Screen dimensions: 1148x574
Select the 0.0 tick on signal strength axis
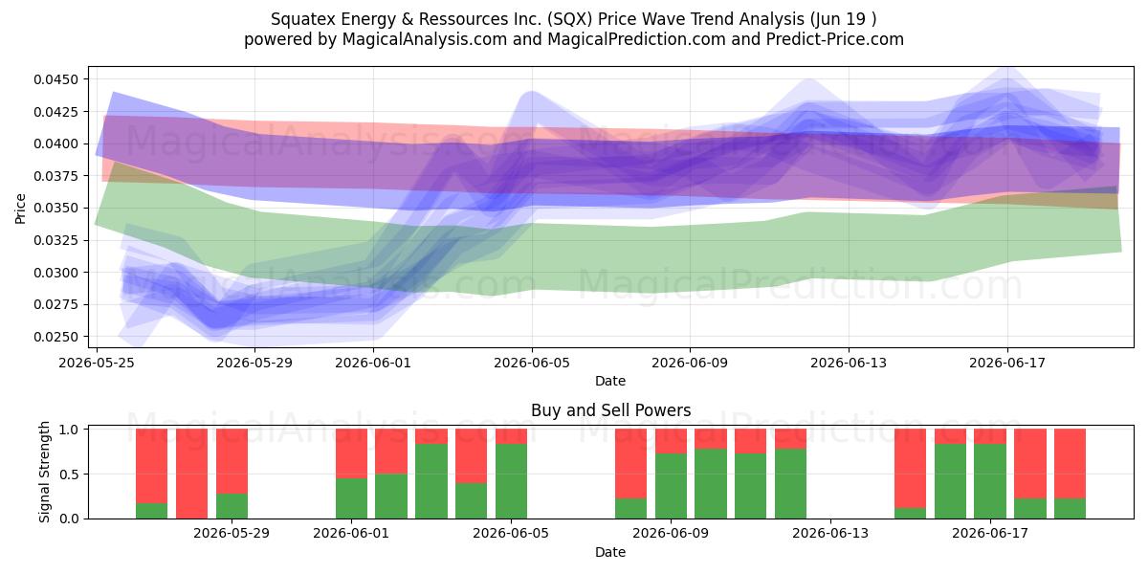point(71,519)
